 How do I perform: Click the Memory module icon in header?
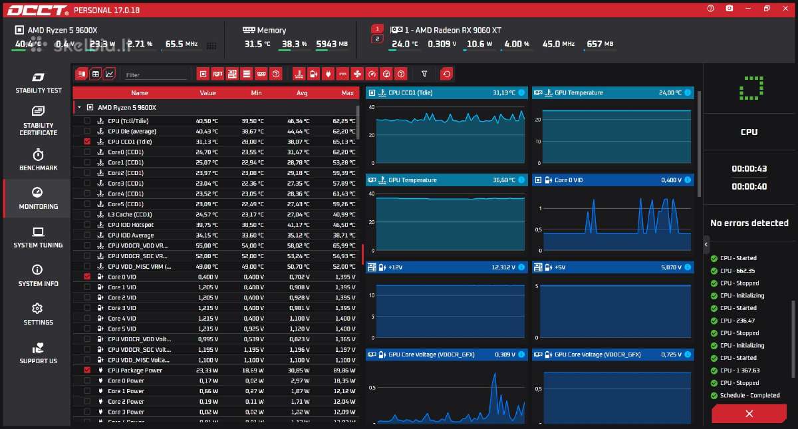click(249, 30)
